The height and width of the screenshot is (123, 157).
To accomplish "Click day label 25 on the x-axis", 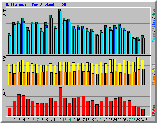I will click(x=120, y=120).
